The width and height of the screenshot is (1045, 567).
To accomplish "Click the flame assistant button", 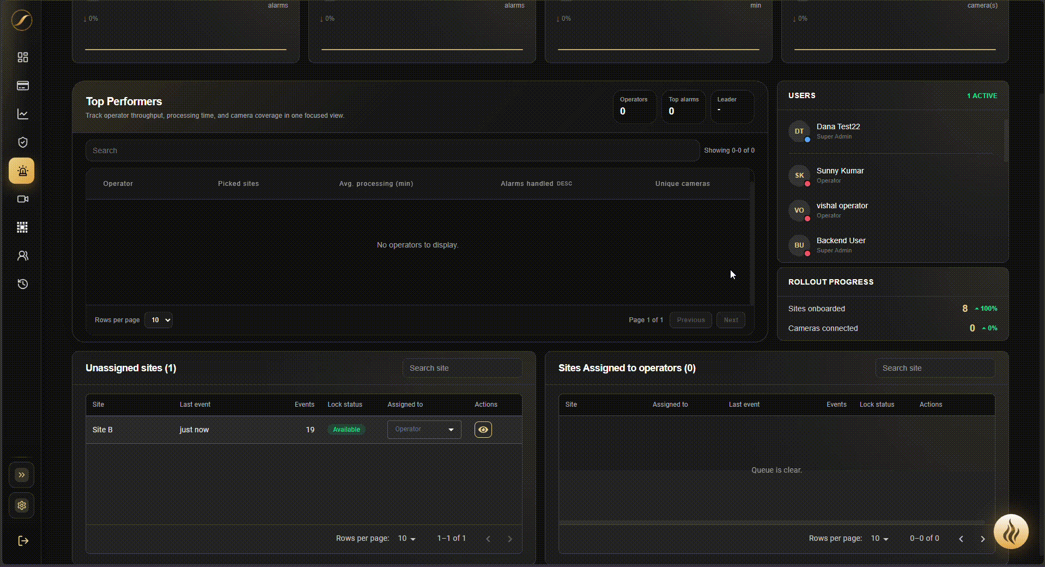I will [x=1011, y=532].
